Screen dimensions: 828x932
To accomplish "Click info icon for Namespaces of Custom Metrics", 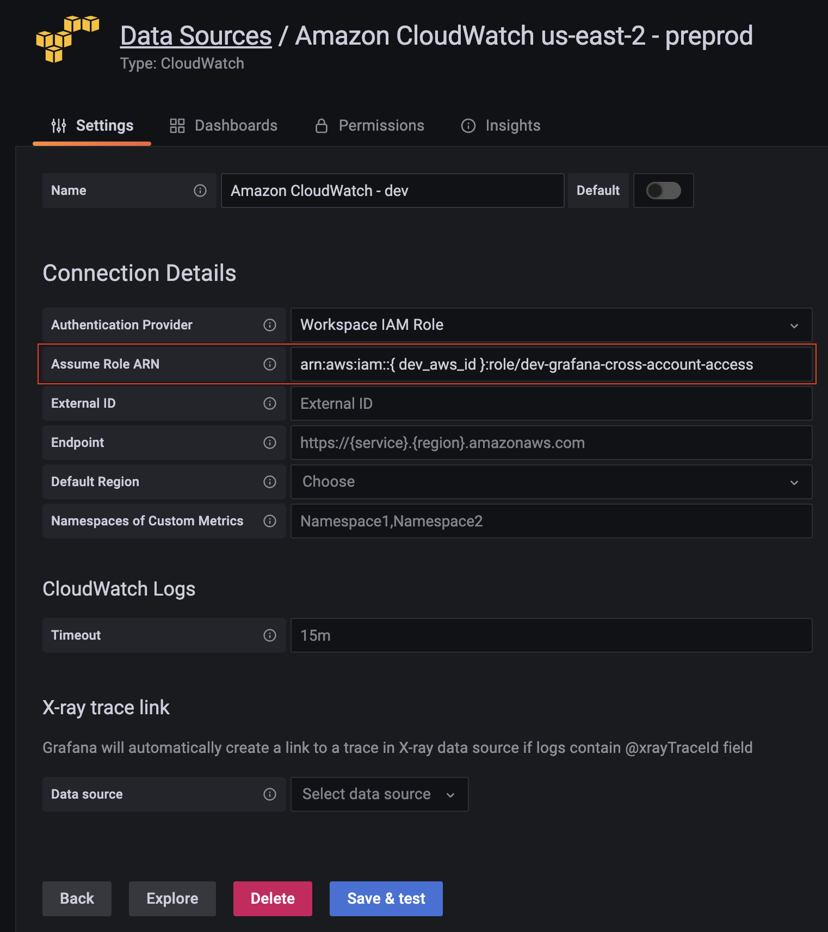I will pos(270,521).
